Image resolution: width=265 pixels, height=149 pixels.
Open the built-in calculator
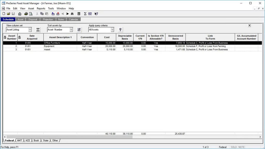pyautogui.click(x=78, y=14)
